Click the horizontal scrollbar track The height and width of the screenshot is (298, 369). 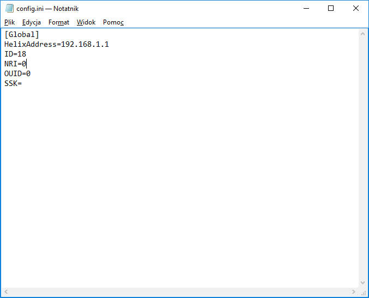click(x=180, y=293)
